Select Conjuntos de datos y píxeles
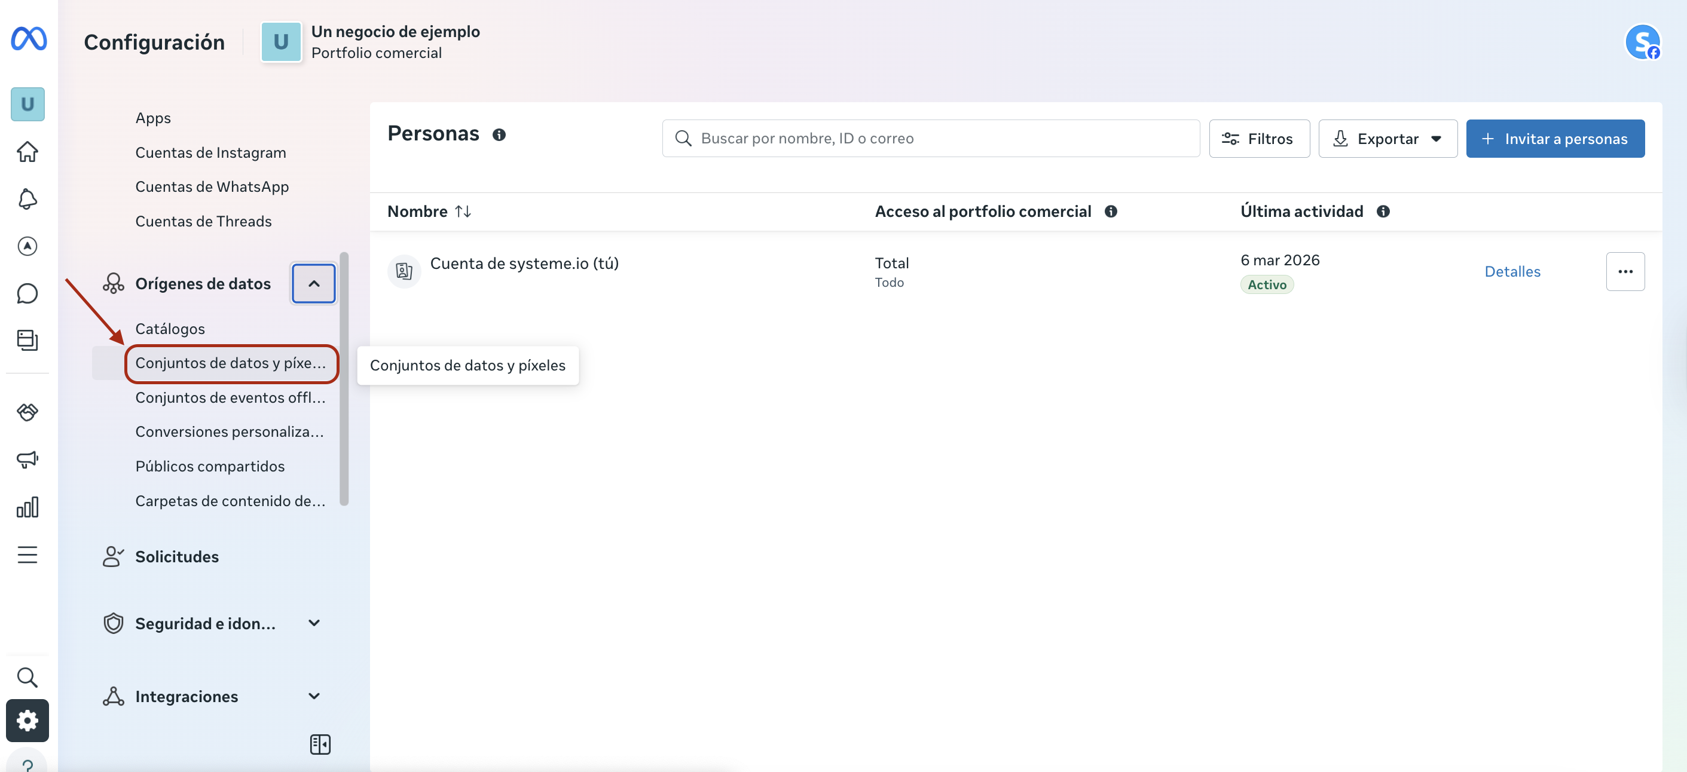Viewport: 1687px width, 772px height. pos(230,363)
